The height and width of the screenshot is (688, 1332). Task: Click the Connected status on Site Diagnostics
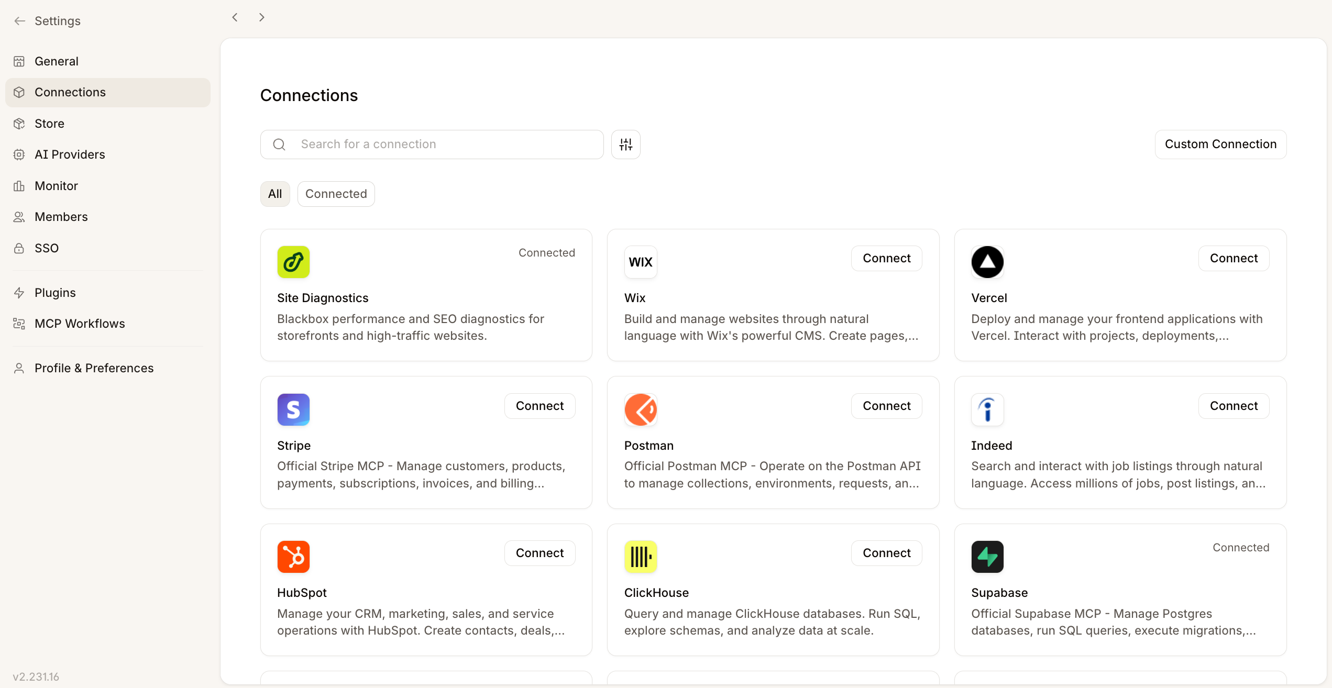click(x=547, y=253)
